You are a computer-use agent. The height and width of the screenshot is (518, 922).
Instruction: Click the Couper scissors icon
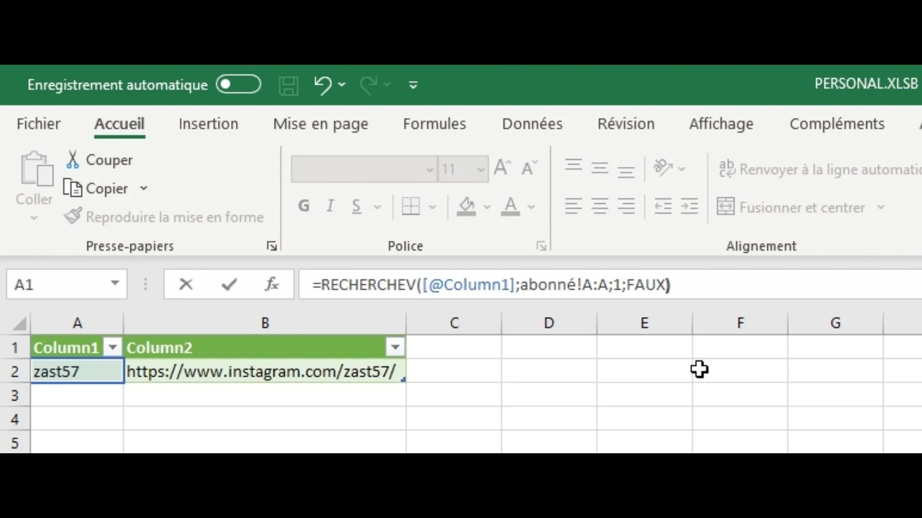pos(73,160)
